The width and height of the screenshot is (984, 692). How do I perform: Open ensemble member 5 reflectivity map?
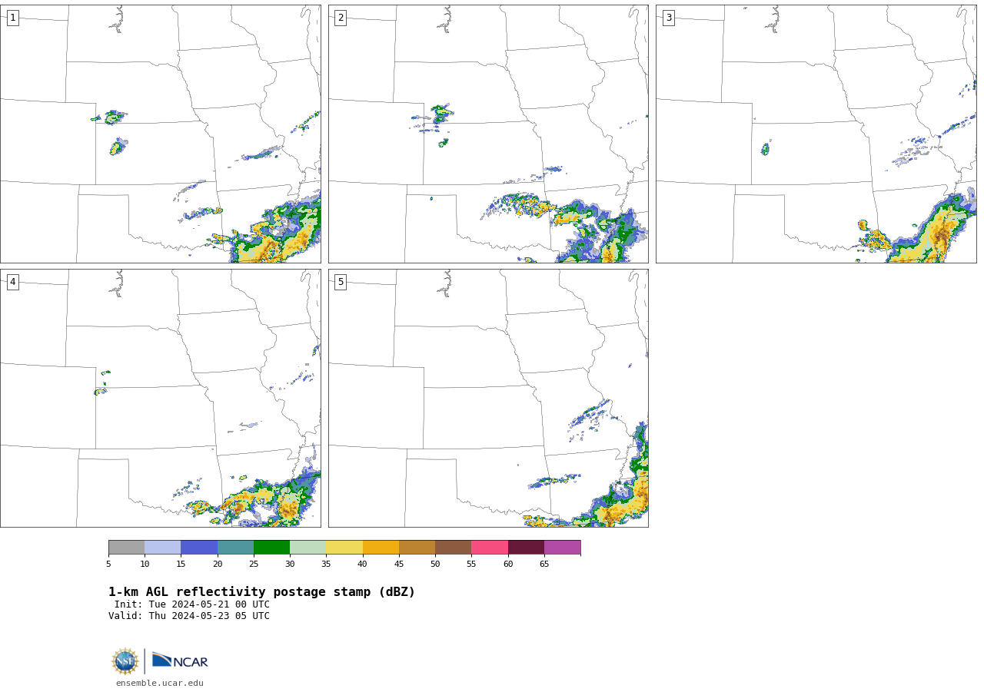tap(488, 398)
